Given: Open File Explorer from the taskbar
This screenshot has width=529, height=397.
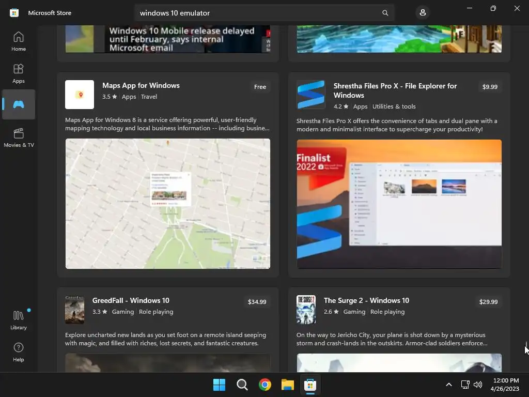Looking at the screenshot, I should pyautogui.click(x=288, y=385).
